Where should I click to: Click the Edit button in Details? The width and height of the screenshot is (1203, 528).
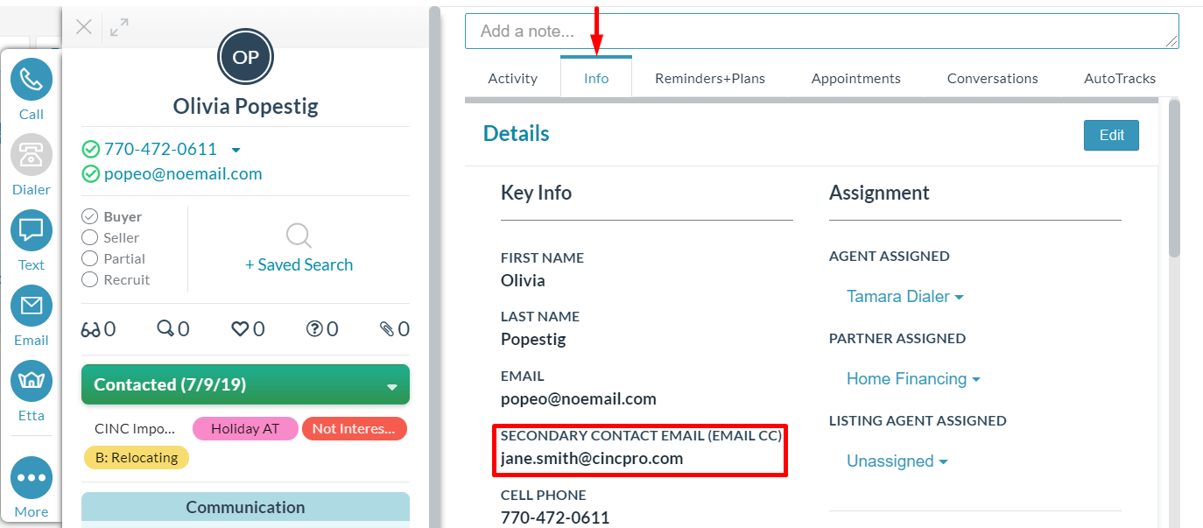(x=1111, y=136)
